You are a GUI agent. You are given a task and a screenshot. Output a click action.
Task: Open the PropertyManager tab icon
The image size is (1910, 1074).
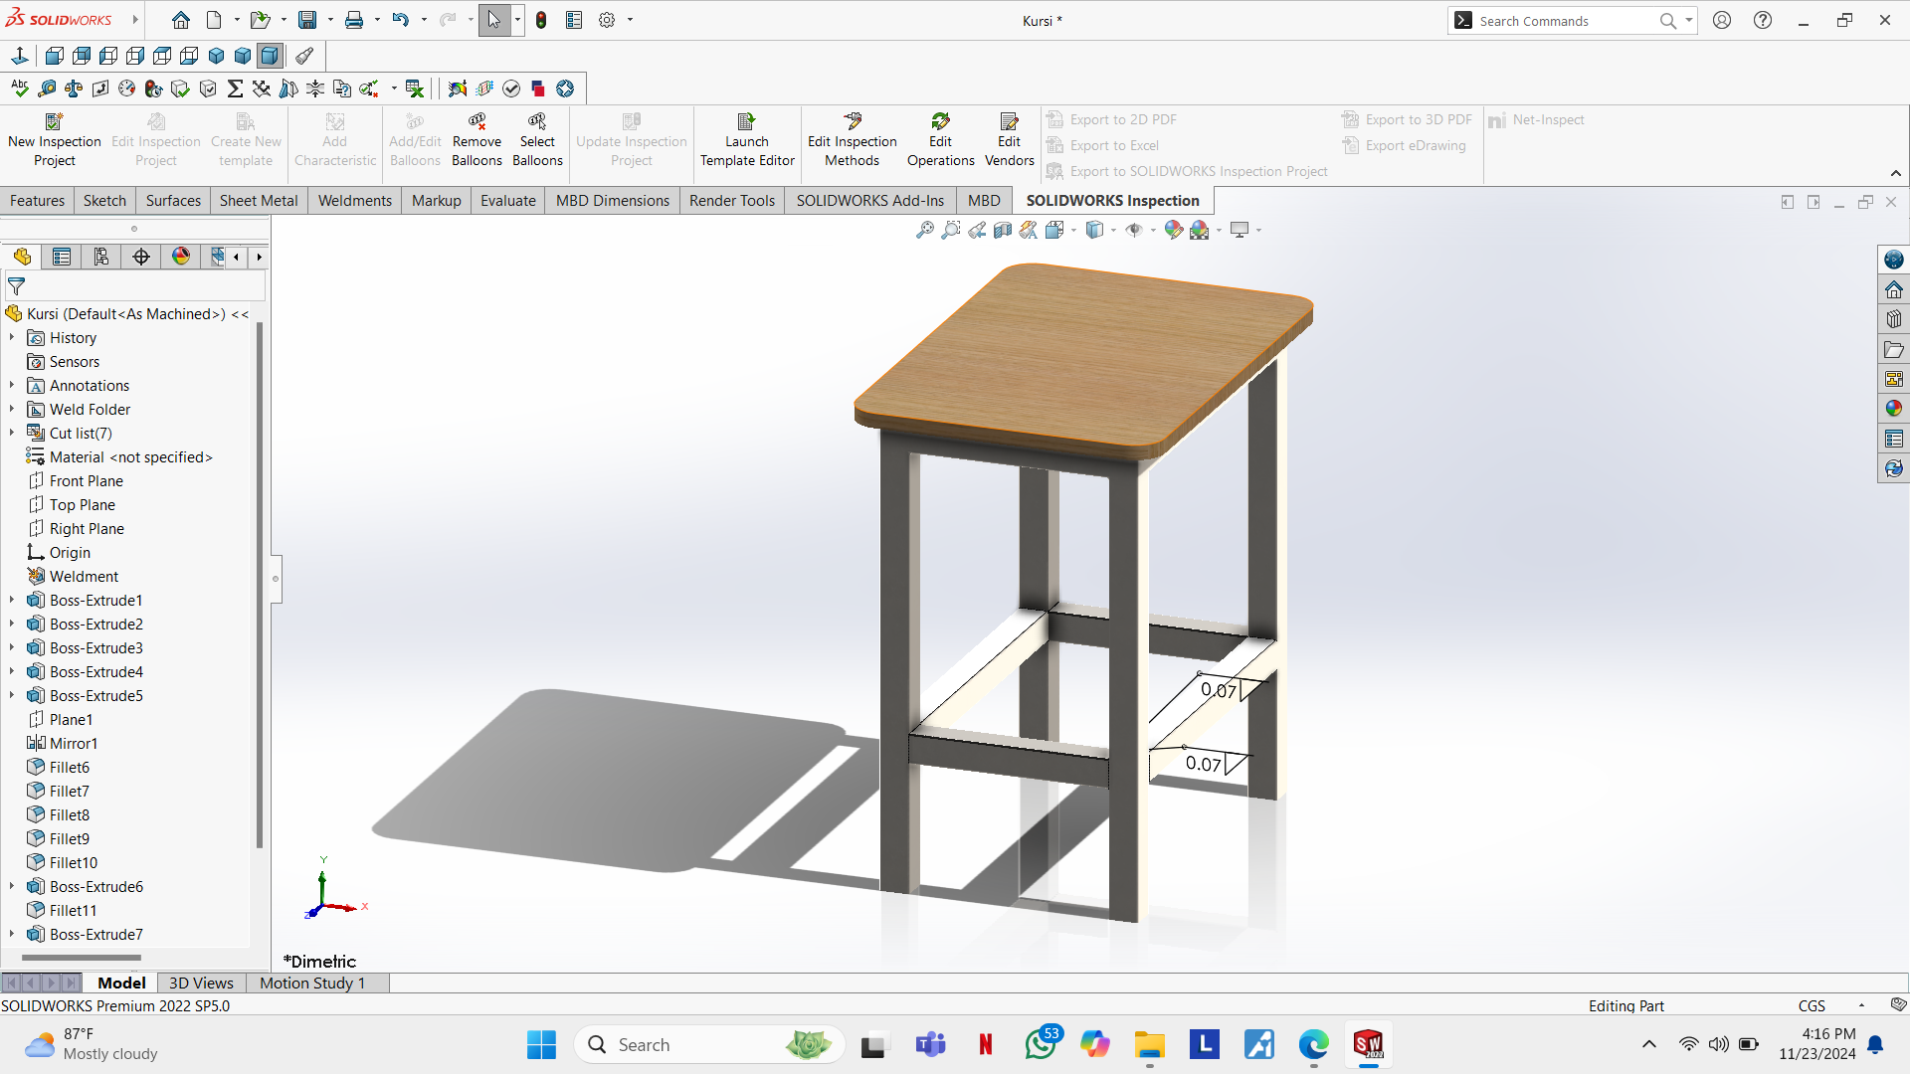[x=62, y=257]
